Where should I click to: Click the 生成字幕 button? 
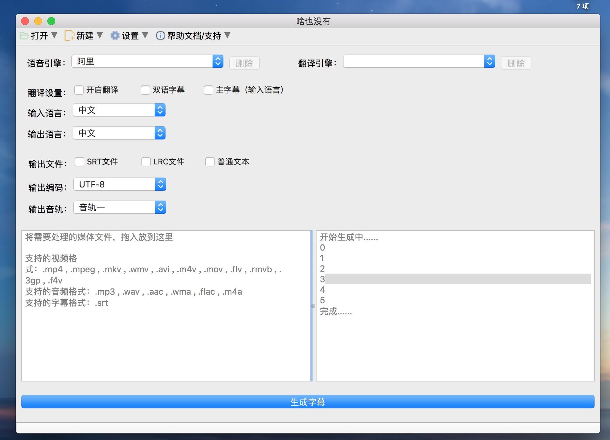coord(308,402)
